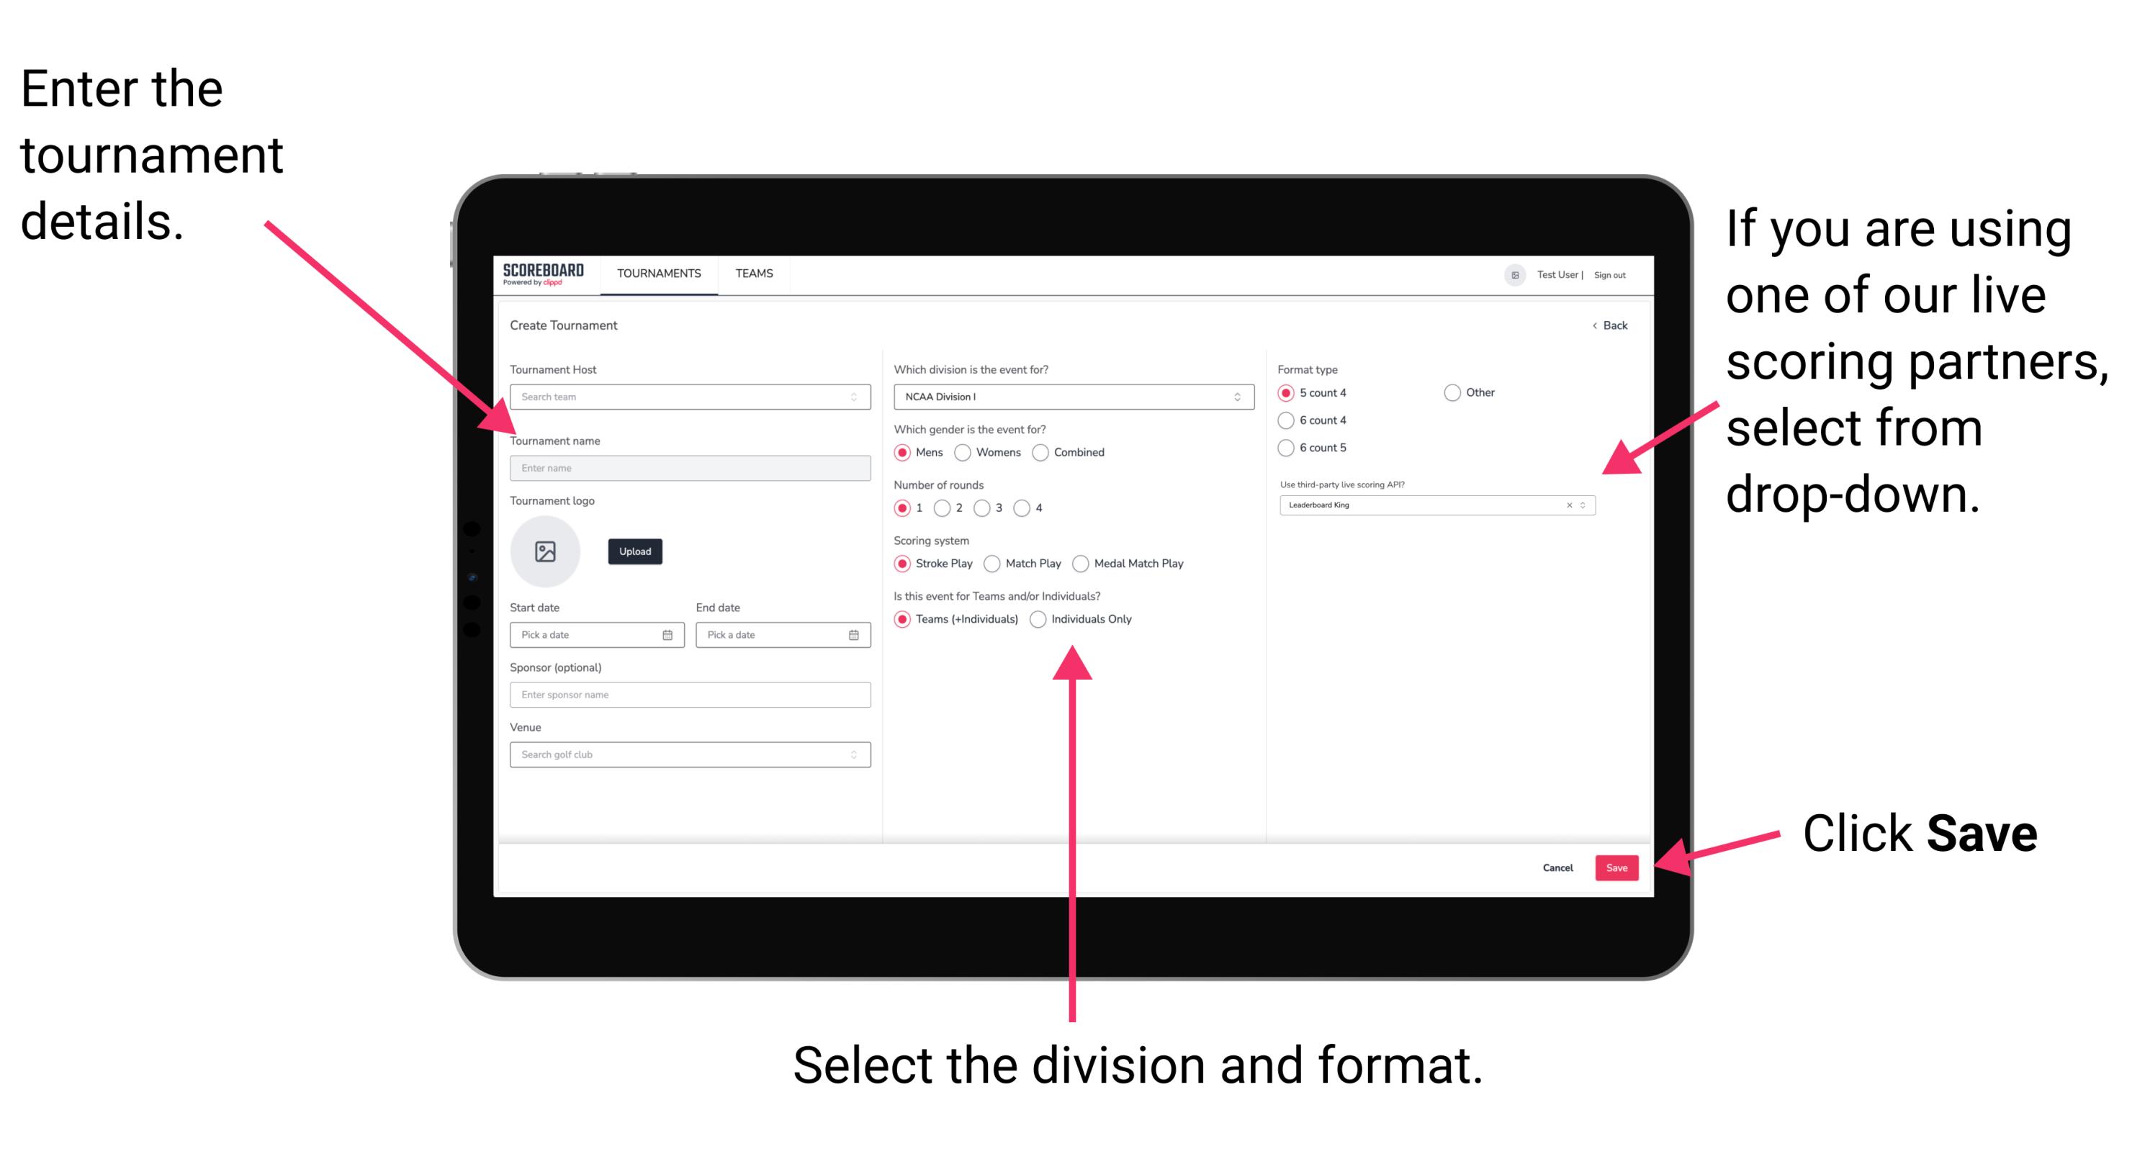
Task: Click the Cancel button
Action: click(x=1555, y=868)
